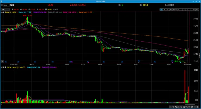Click the white triangle marker near 10/01
The height and width of the screenshot is (109, 201).
(x=139, y=62)
